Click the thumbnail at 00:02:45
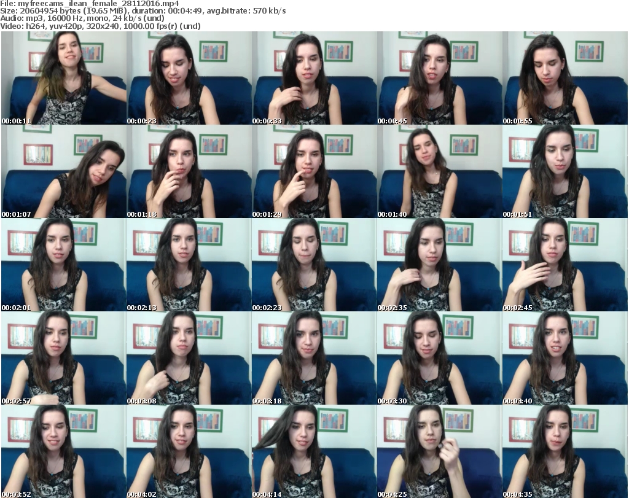629x498 pixels. coord(565,265)
